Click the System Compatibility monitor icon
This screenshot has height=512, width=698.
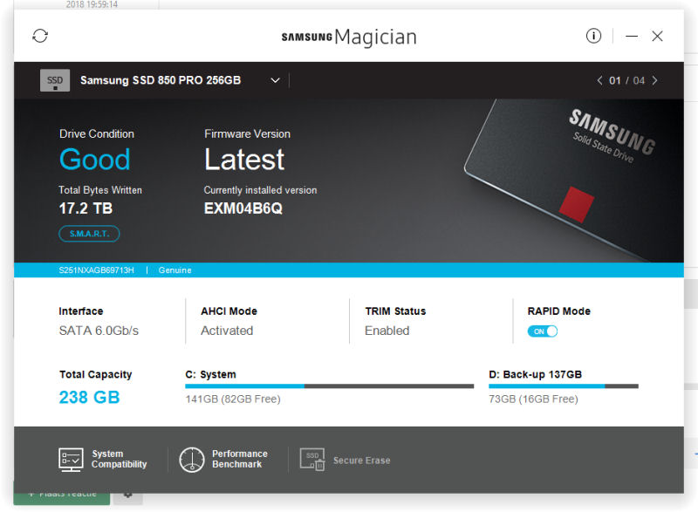point(71,460)
